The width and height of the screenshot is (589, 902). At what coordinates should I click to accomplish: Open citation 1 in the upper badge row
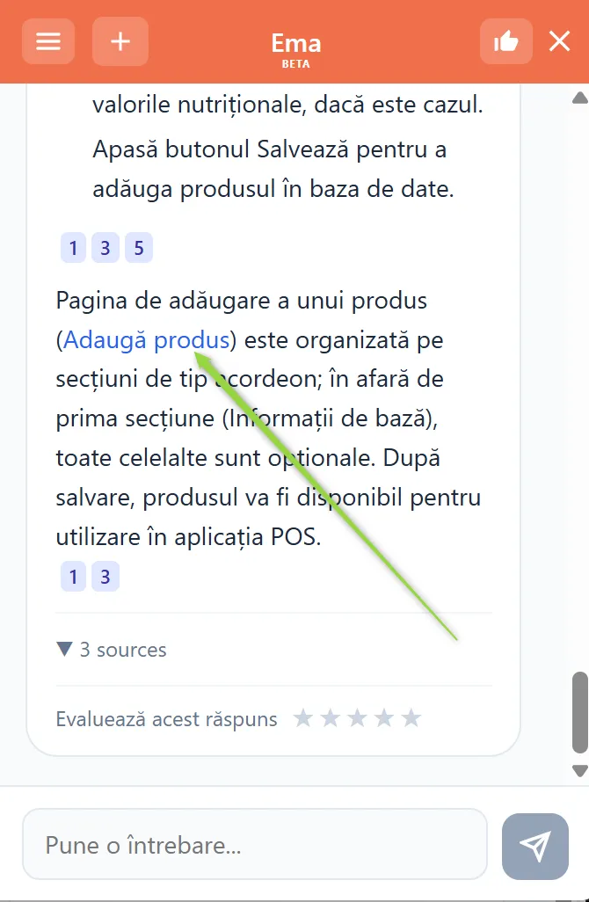73,248
